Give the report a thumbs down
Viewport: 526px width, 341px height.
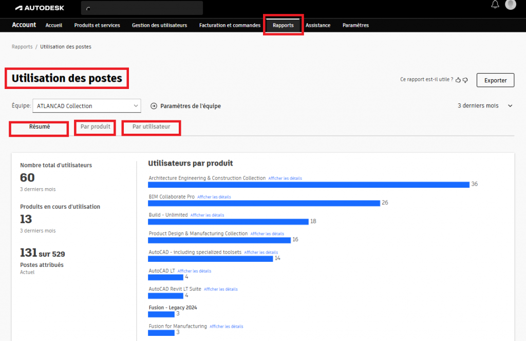click(x=465, y=80)
